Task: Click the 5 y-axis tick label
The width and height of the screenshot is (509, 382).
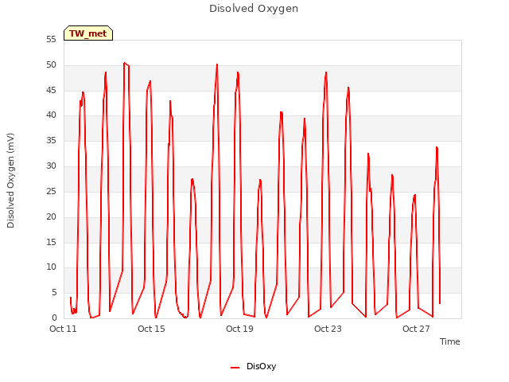Action: (54, 293)
